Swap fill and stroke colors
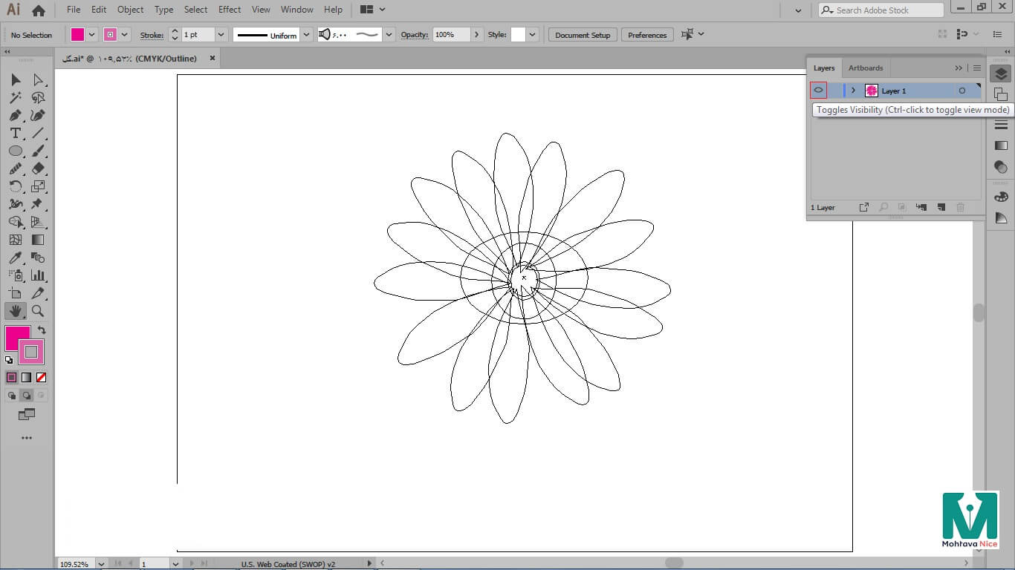 pyautogui.click(x=42, y=330)
